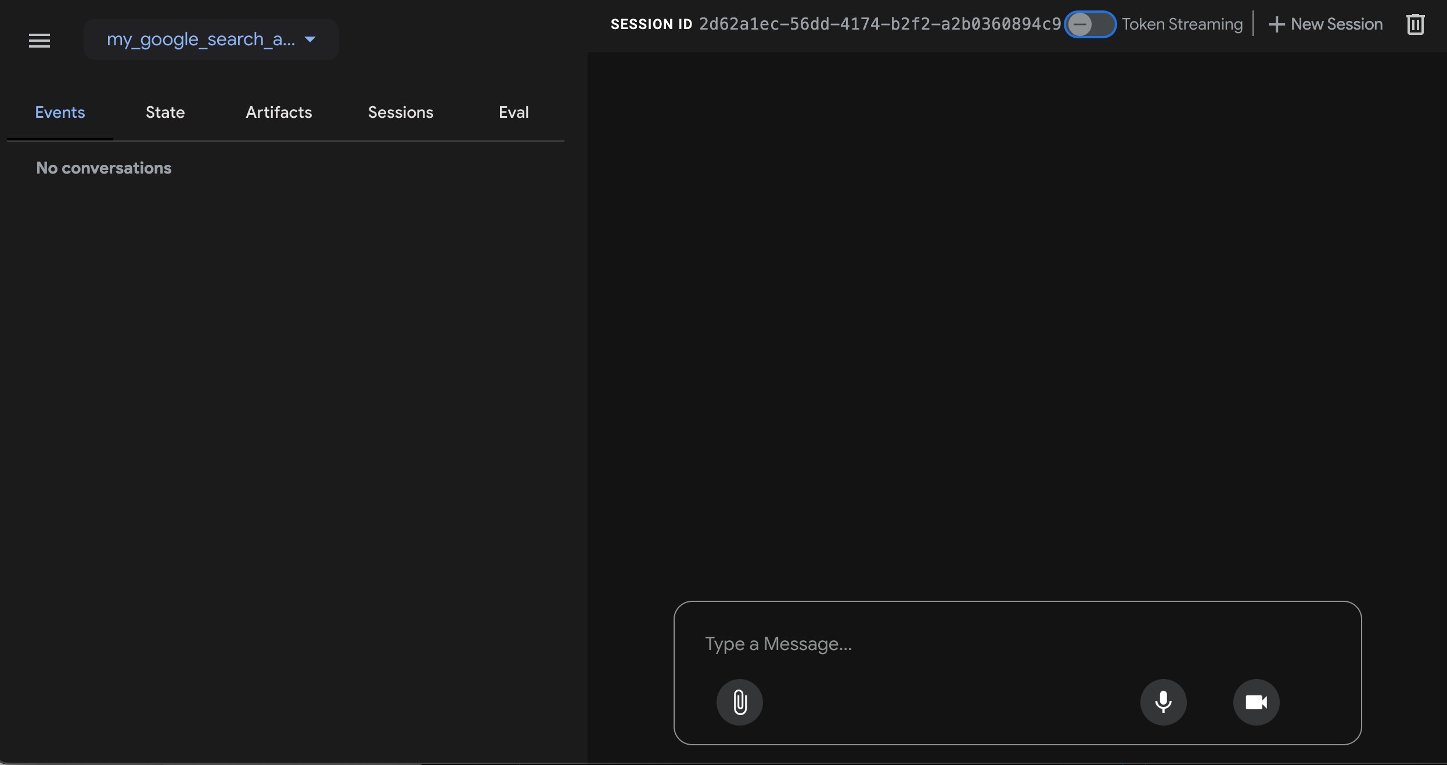Start a New Session
This screenshot has width=1447, height=765.
pyautogui.click(x=1326, y=24)
